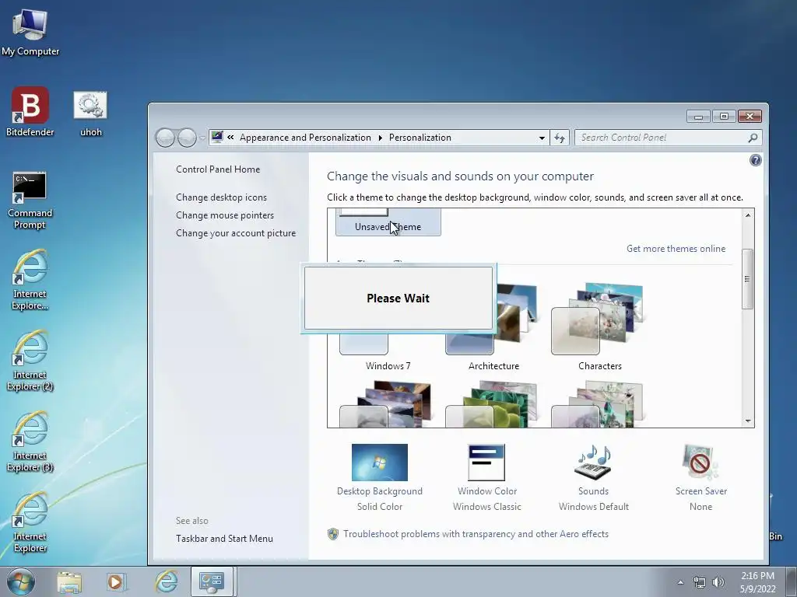Click the Show desktop button
797x597 pixels.
[792, 581]
